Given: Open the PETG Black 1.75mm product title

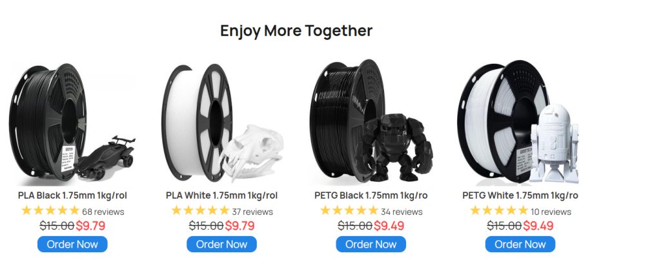Looking at the screenshot, I should 371,195.
